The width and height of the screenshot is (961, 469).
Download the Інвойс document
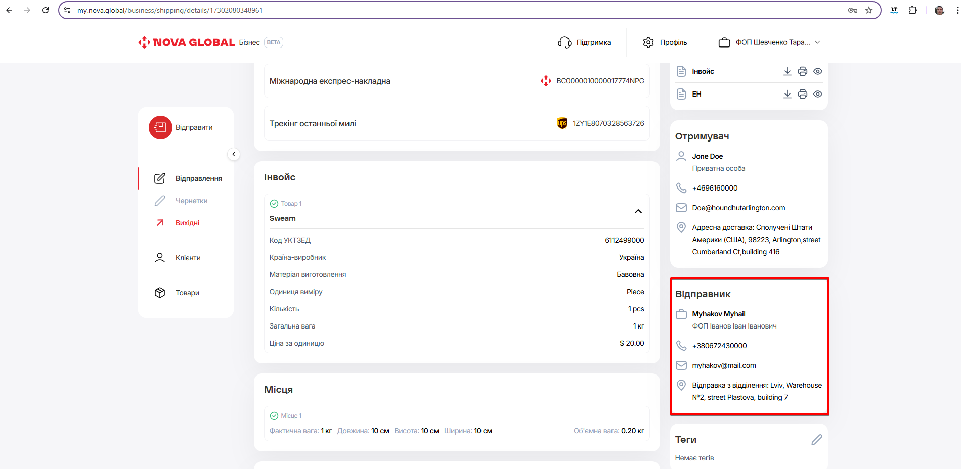pyautogui.click(x=787, y=71)
